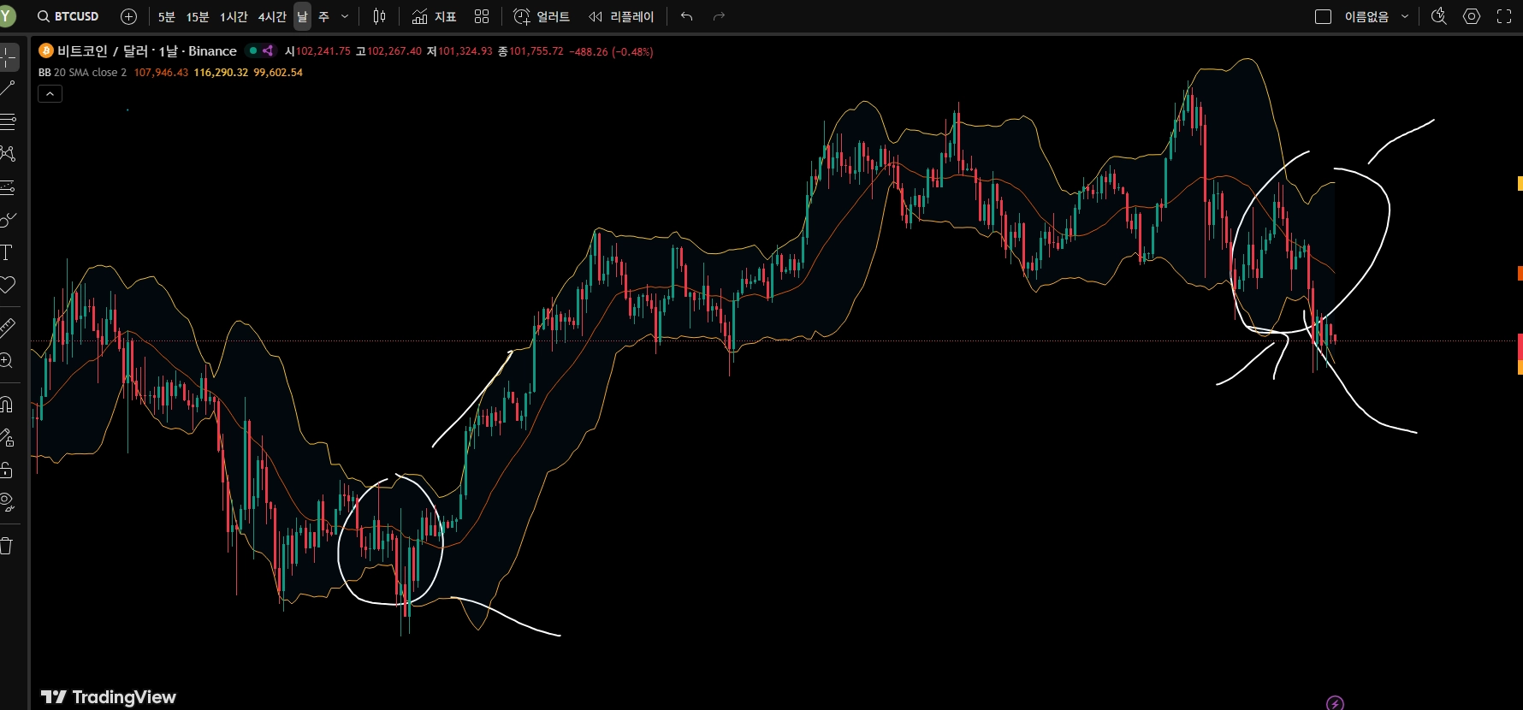Image resolution: width=1523 pixels, height=710 pixels.
Task: Open the chart settings gear icon
Action: [x=1472, y=16]
